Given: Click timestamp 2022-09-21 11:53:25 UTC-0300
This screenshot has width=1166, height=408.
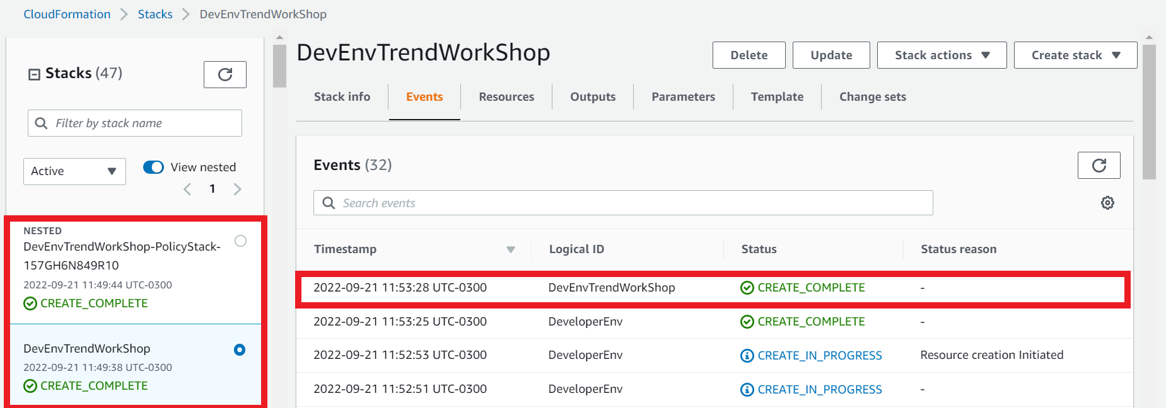Looking at the screenshot, I should coord(400,322).
